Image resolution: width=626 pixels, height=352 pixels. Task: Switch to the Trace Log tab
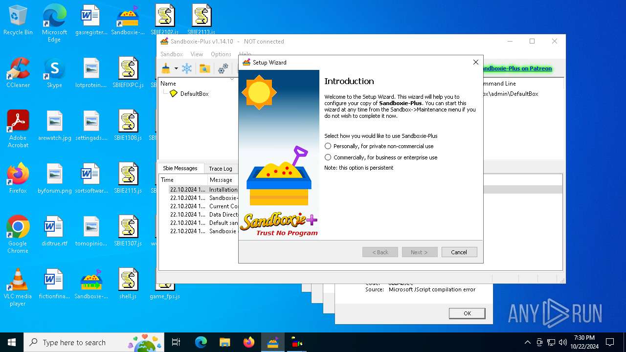221,169
